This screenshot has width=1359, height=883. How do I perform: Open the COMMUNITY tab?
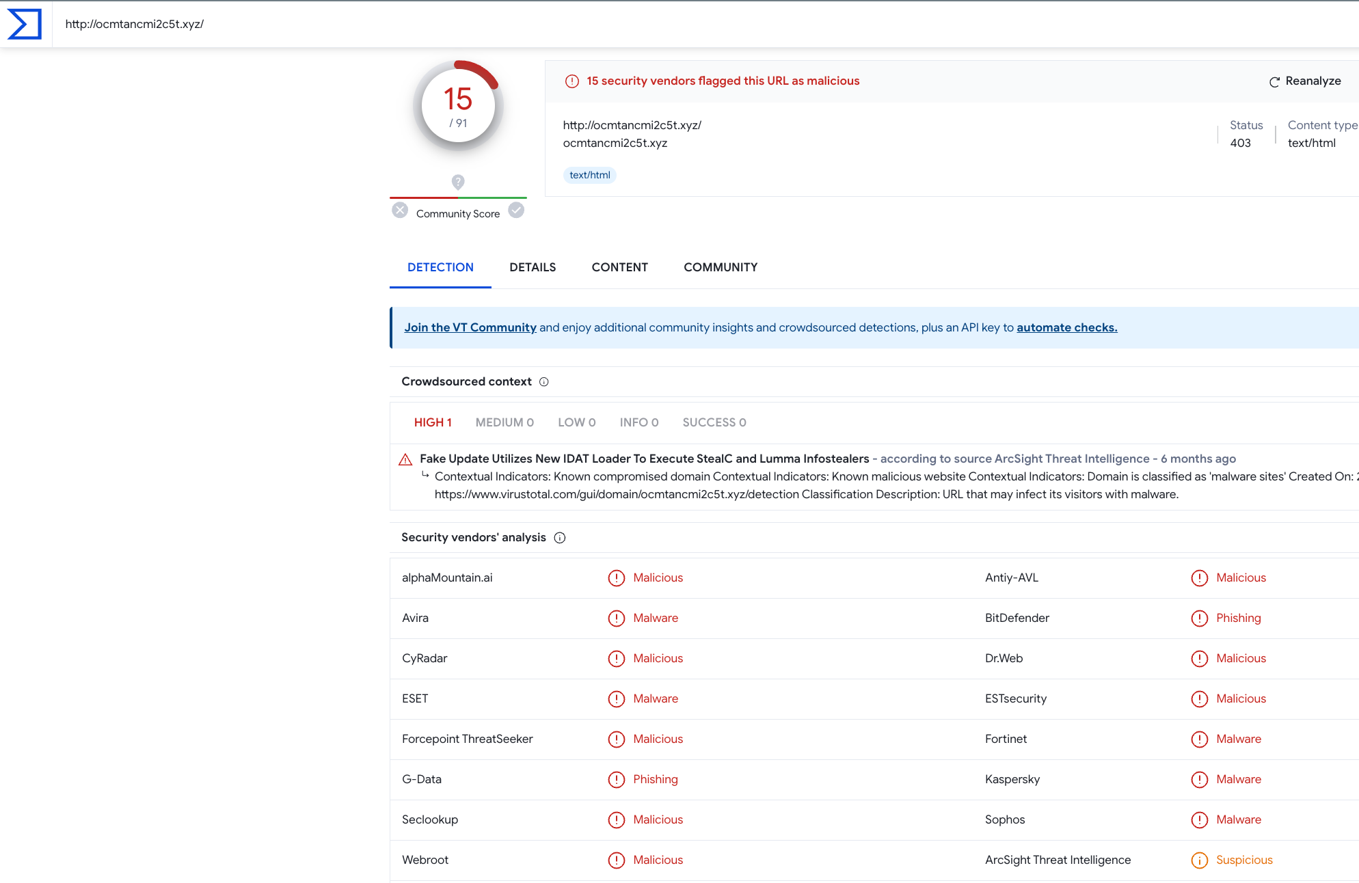721,267
